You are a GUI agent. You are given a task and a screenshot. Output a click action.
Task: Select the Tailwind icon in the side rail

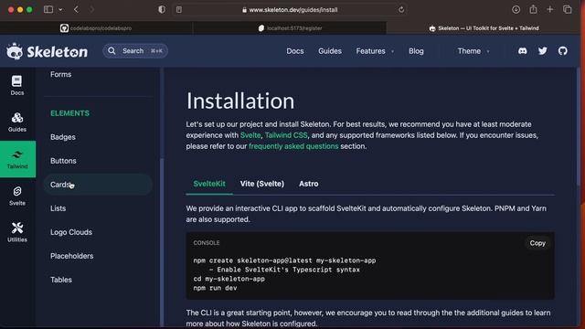click(x=17, y=154)
